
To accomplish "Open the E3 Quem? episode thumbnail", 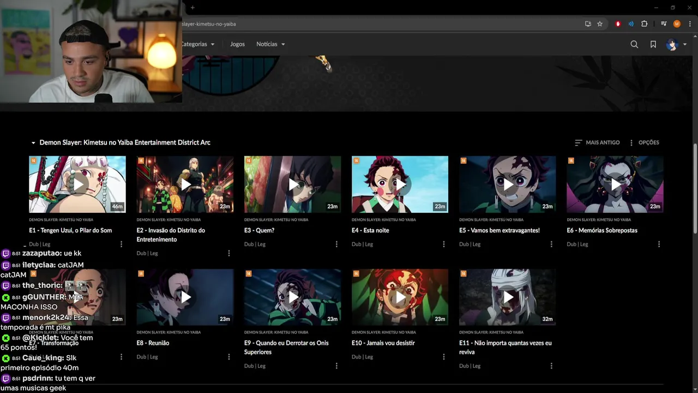I will click(293, 184).
